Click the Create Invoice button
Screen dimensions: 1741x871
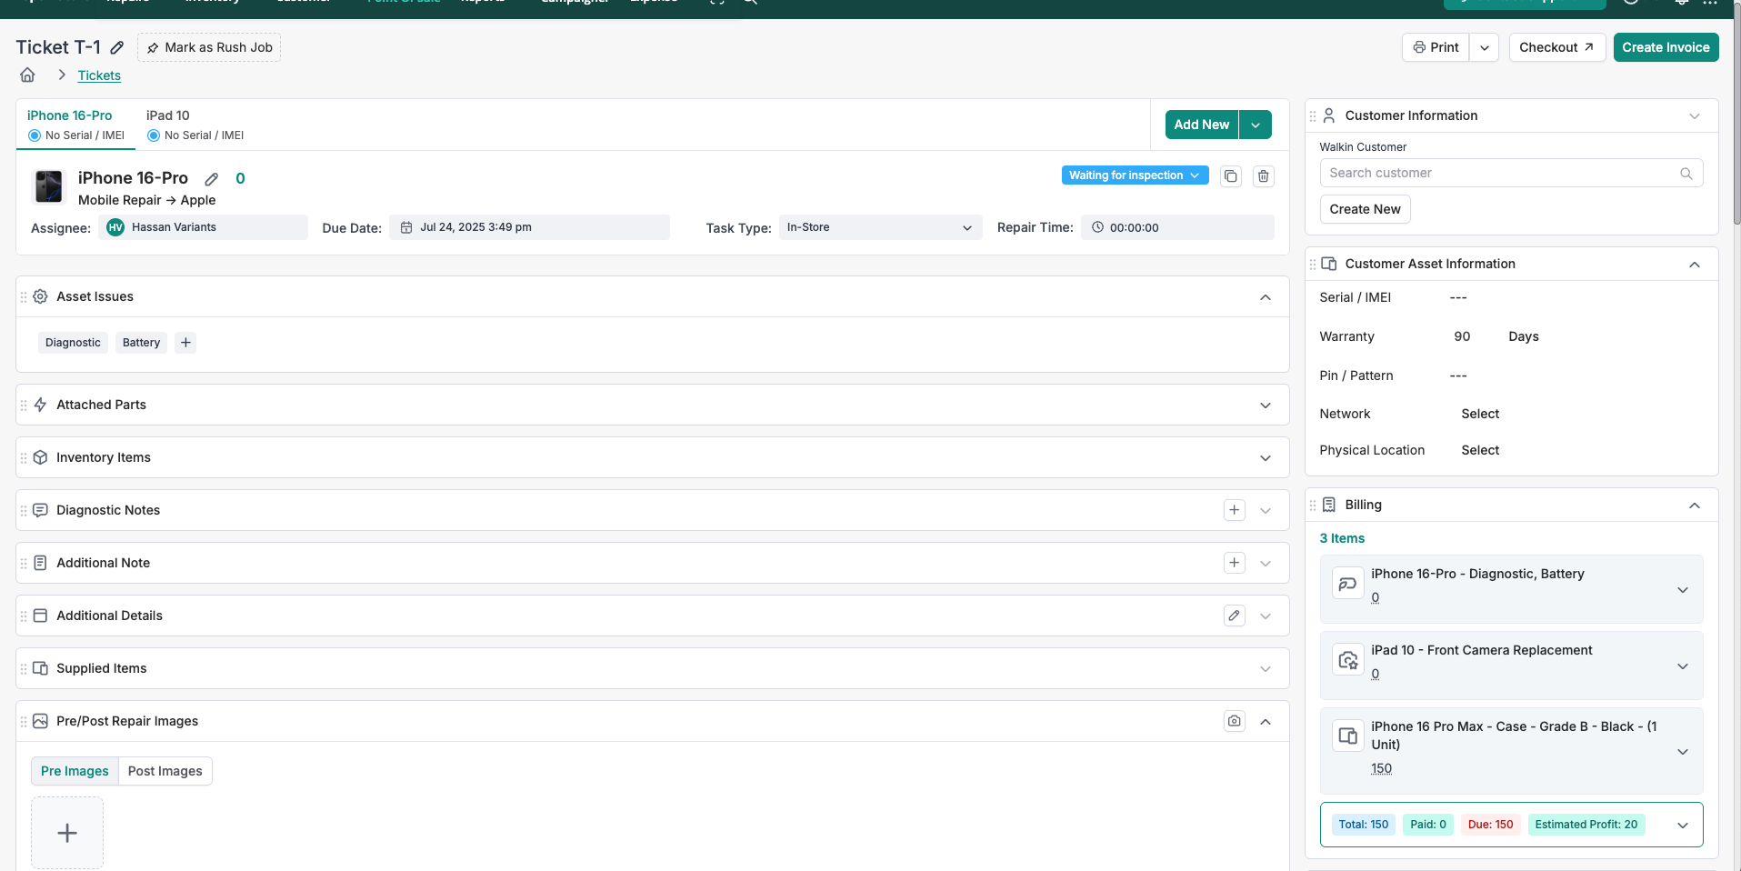coord(1666,47)
